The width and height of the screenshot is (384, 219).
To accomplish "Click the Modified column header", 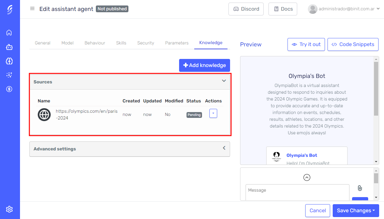I will [174, 101].
